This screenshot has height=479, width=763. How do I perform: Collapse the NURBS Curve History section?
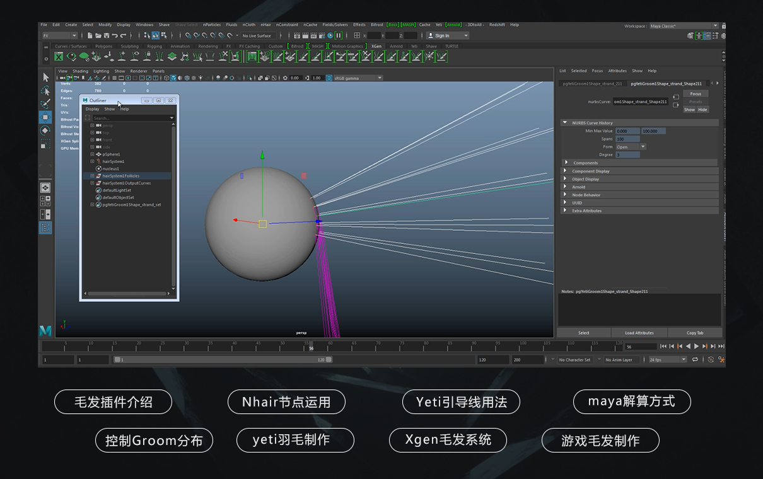click(566, 123)
